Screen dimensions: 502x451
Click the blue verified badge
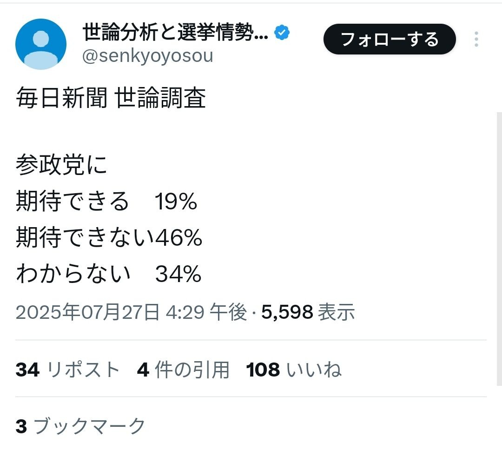(x=282, y=33)
